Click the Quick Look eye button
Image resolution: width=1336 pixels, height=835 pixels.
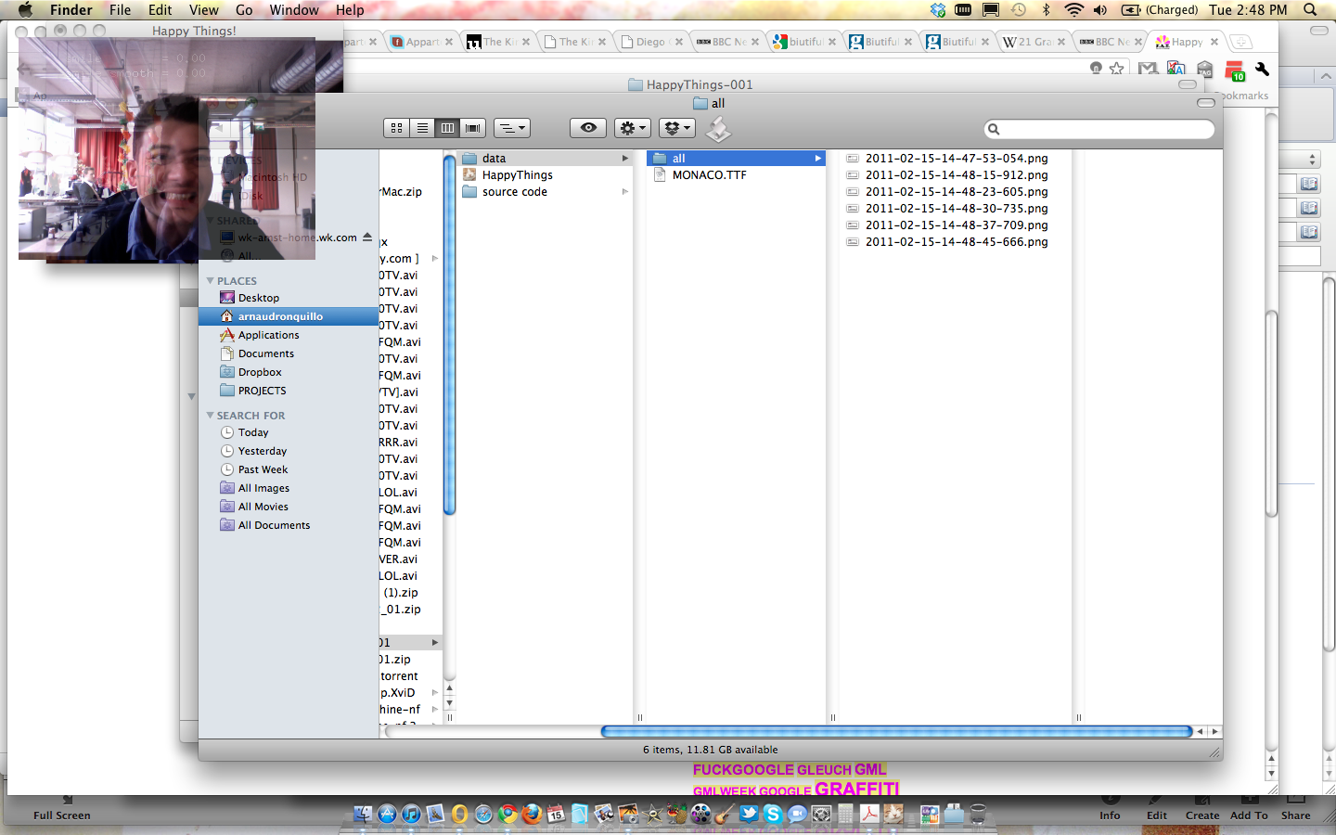point(588,128)
